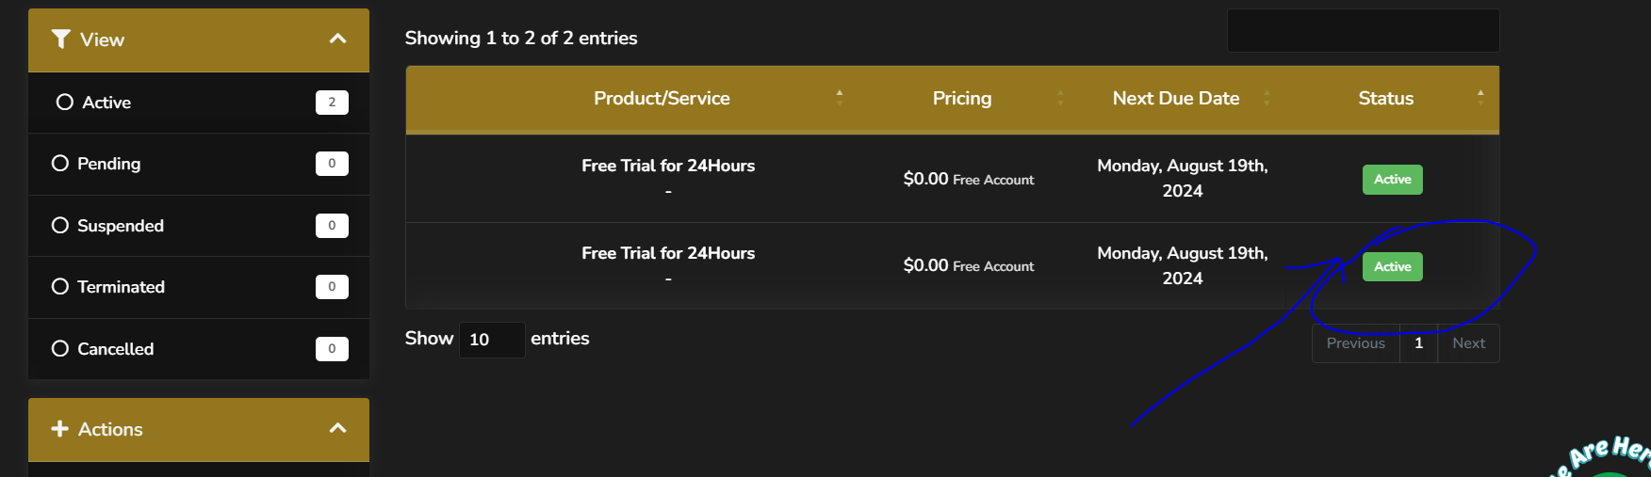Click the Active count badge showing 2

click(x=332, y=103)
